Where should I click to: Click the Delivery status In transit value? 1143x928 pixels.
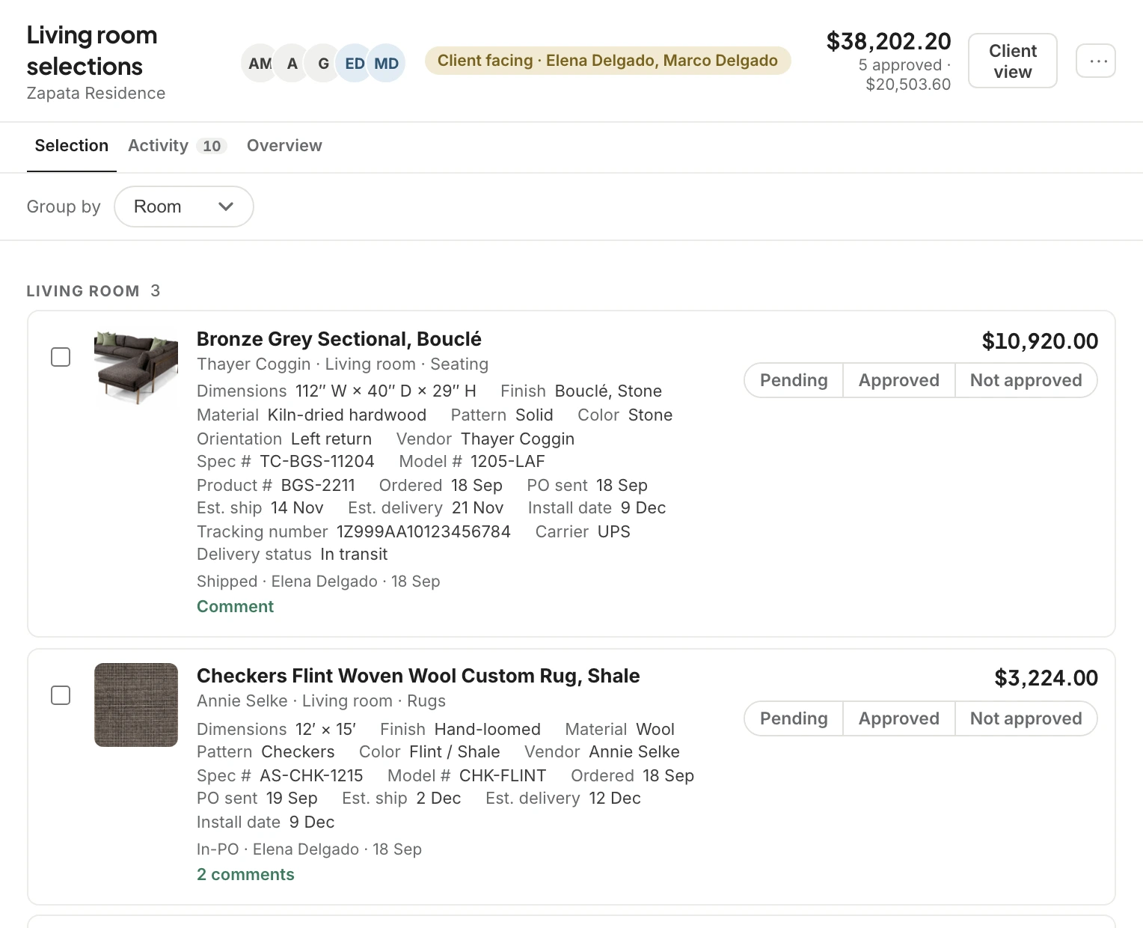[354, 555]
